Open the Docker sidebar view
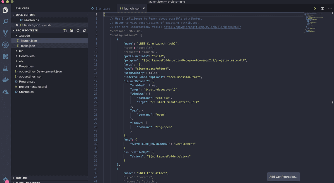The width and height of the screenshot is (334, 183). (5, 79)
